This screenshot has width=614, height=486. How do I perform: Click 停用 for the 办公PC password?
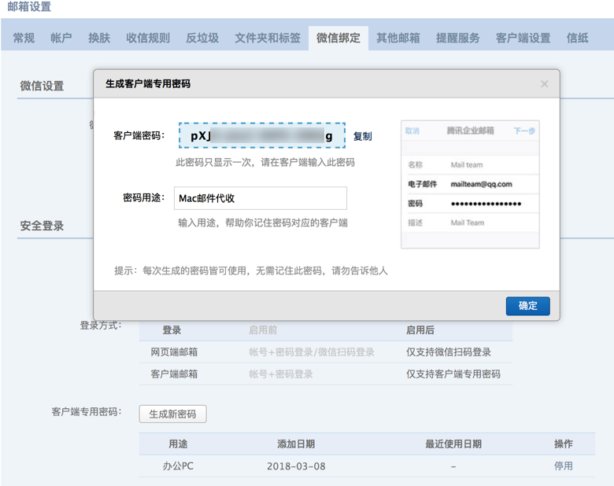563,466
